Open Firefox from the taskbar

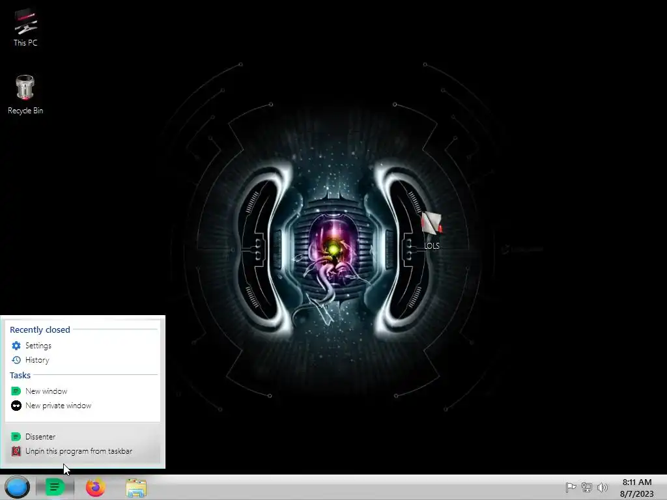pyautogui.click(x=95, y=487)
